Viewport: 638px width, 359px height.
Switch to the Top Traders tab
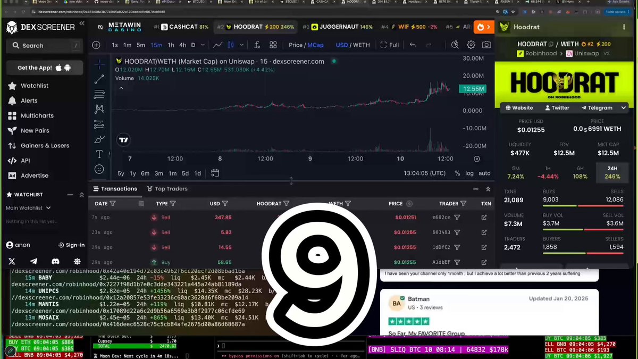click(167, 189)
